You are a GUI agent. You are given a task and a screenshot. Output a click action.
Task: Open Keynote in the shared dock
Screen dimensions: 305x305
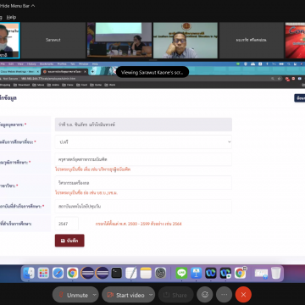coord(196,273)
